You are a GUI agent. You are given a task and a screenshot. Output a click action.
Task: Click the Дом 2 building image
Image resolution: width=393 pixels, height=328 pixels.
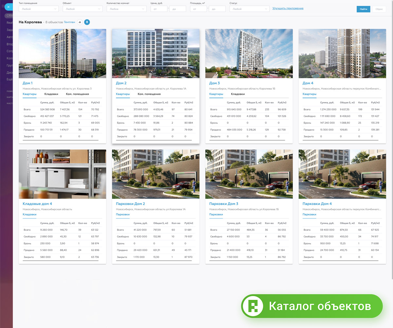click(156, 53)
